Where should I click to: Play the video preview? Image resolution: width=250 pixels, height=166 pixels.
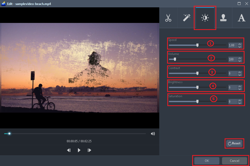[x=79, y=150]
